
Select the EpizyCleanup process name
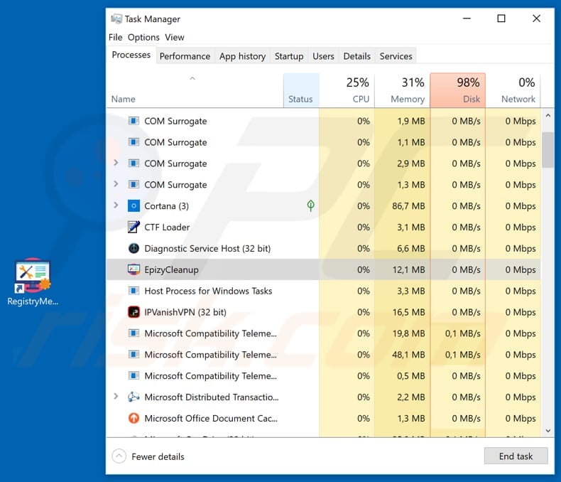[171, 269]
